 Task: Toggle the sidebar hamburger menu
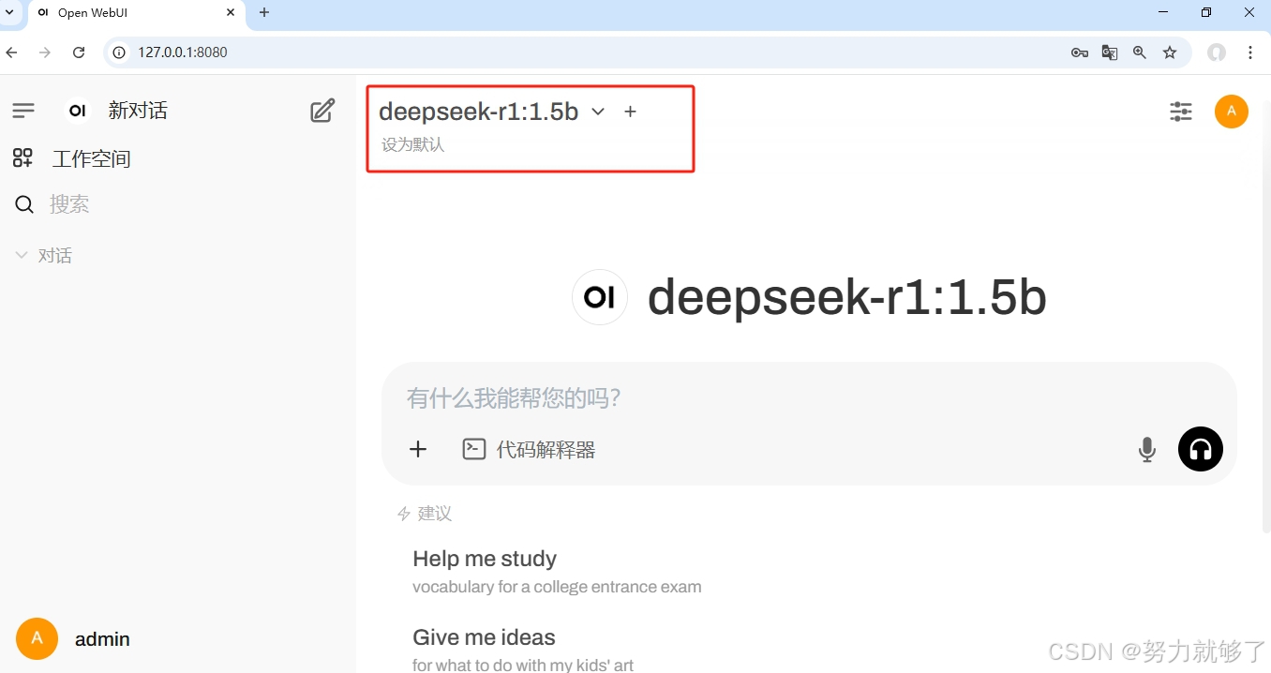pyautogui.click(x=23, y=111)
